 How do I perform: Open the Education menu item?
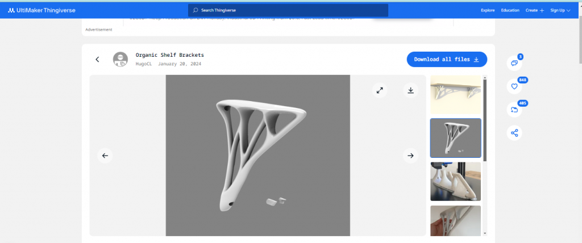(510, 10)
